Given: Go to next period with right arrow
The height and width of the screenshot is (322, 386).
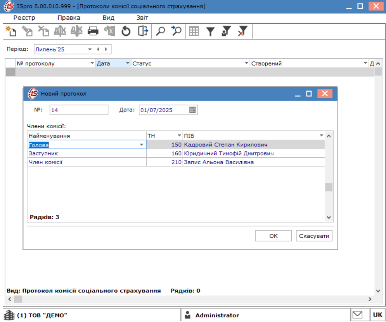Looking at the screenshot, I should pos(106,49).
